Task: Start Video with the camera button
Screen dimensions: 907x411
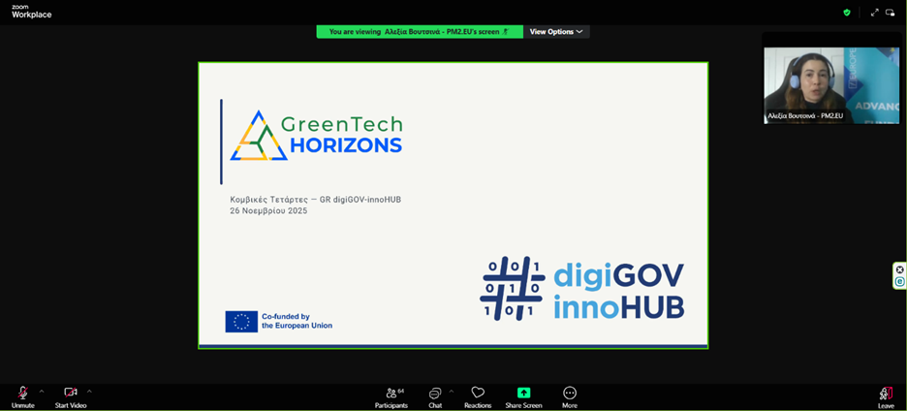Action: (70, 395)
